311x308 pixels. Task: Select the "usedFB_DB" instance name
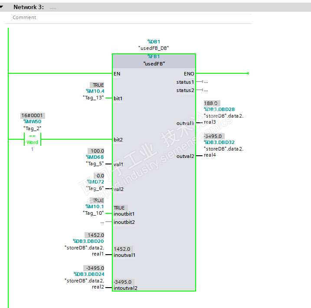pyautogui.click(x=154, y=48)
